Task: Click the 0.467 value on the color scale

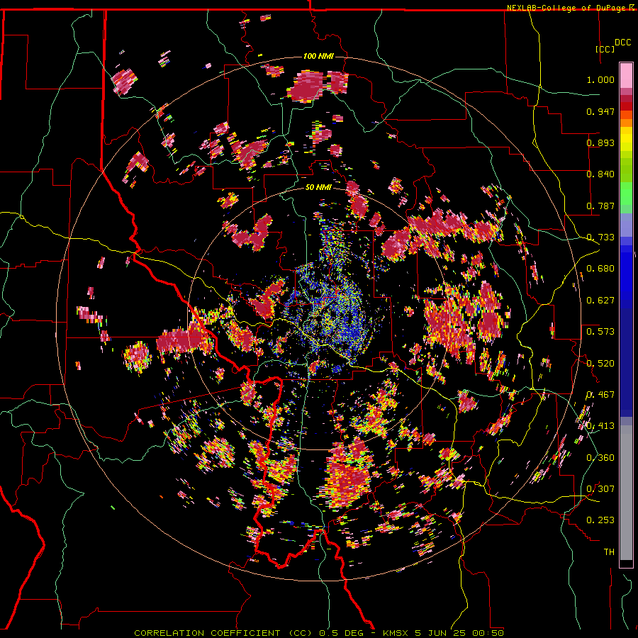Action: [600, 395]
